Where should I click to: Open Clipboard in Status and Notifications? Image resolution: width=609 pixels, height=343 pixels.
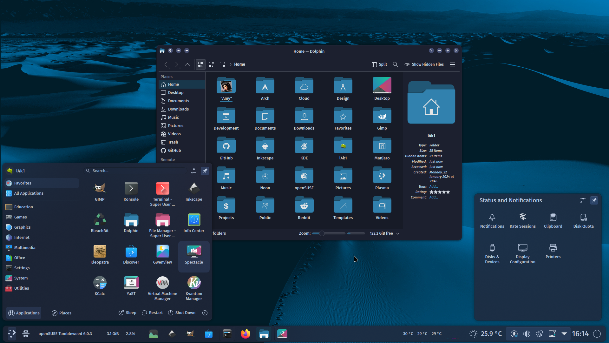click(x=553, y=221)
